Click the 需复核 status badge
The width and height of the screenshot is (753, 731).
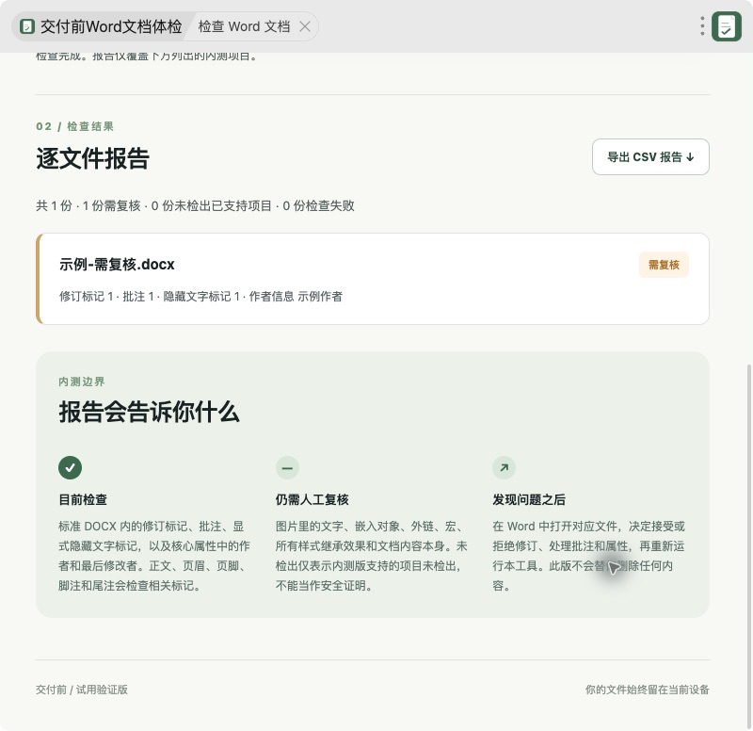(664, 265)
